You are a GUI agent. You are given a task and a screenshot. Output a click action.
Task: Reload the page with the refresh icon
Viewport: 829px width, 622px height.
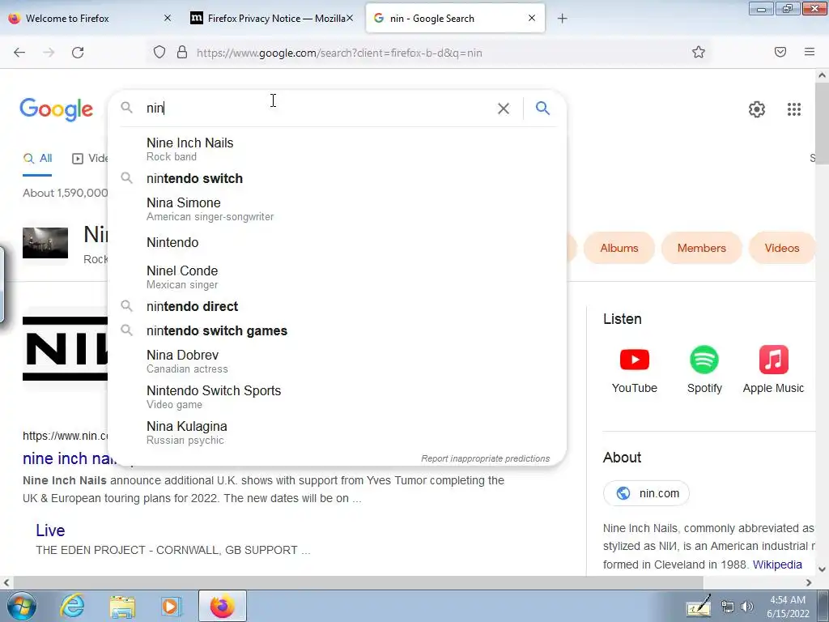coord(78,53)
